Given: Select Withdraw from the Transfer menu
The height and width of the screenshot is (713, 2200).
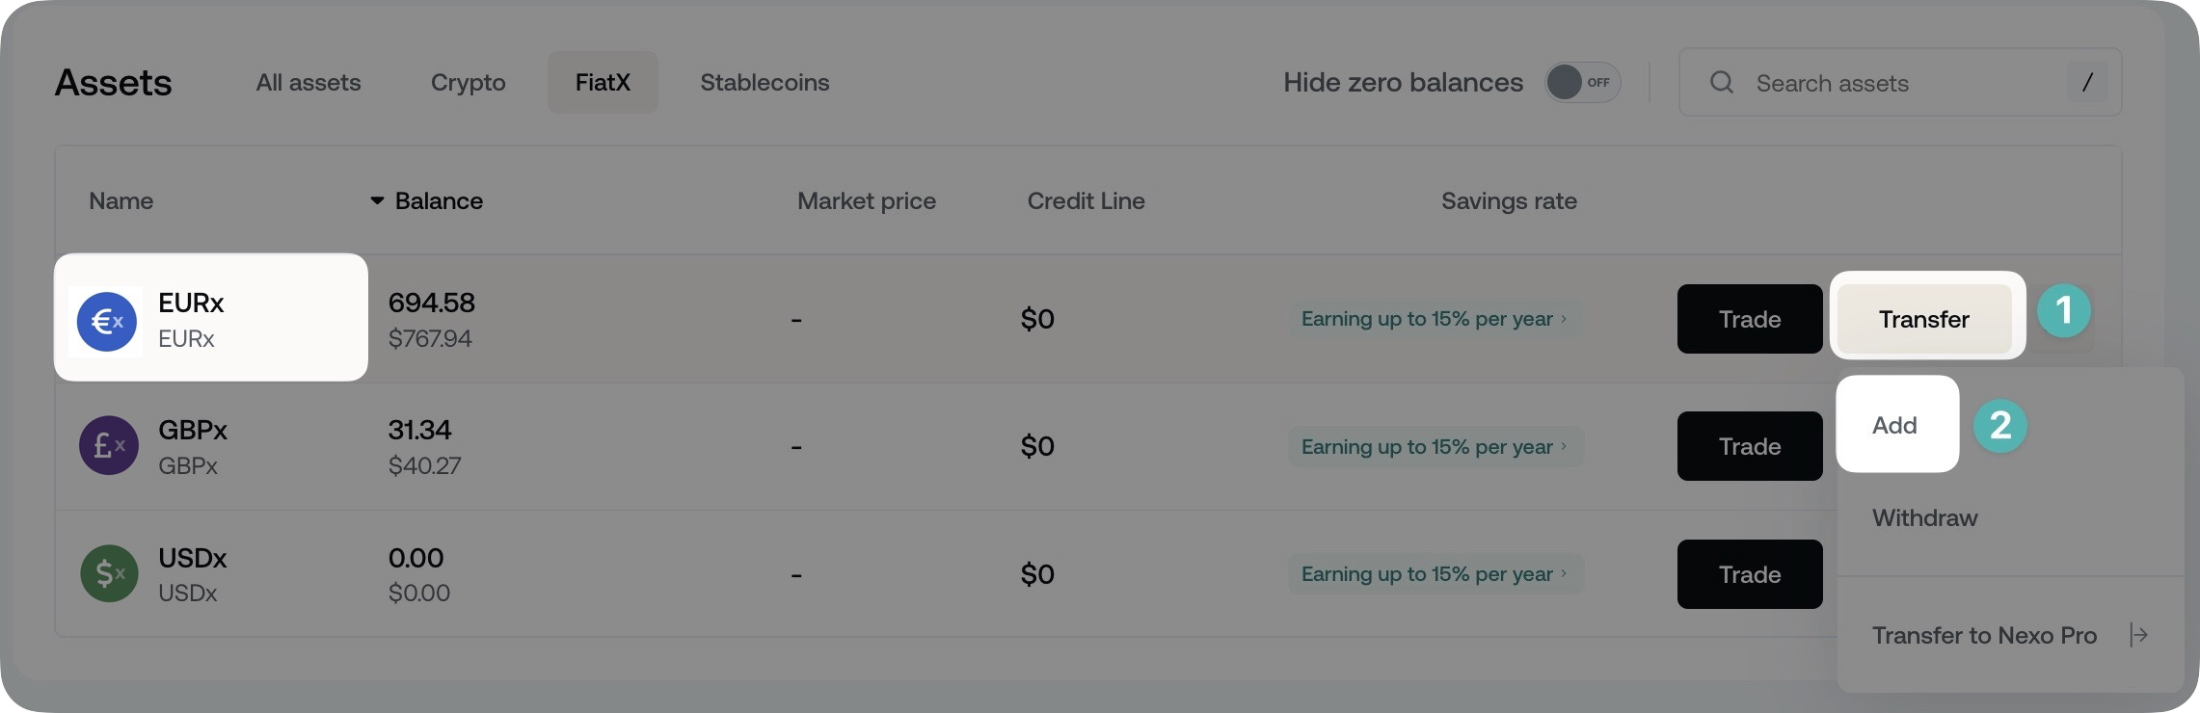Looking at the screenshot, I should point(1923,517).
